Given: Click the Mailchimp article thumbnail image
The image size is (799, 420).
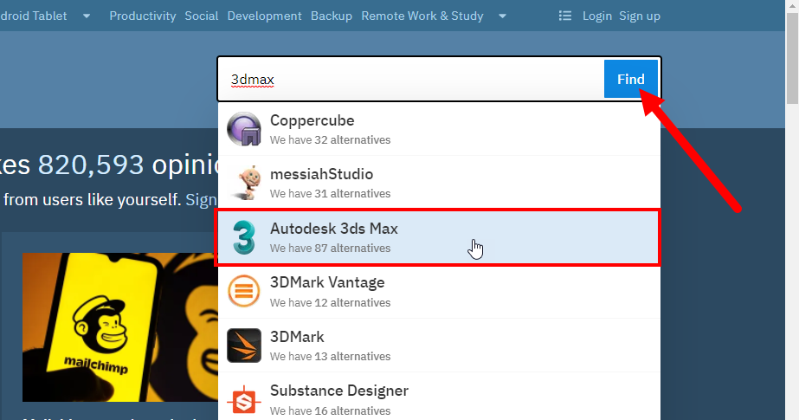Looking at the screenshot, I should coord(120,327).
